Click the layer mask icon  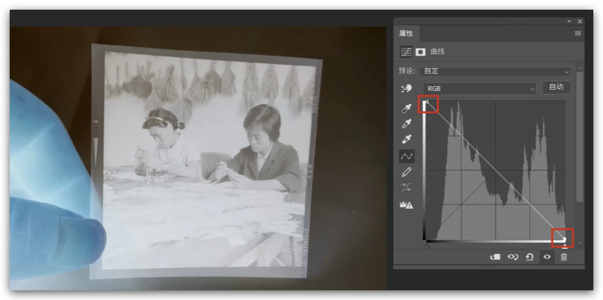[x=420, y=52]
